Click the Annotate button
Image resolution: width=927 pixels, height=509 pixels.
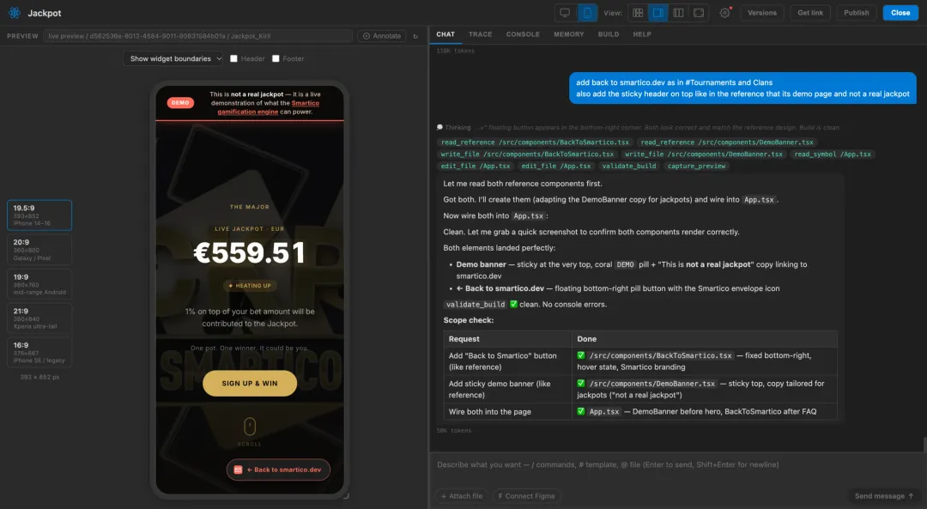pyautogui.click(x=381, y=36)
